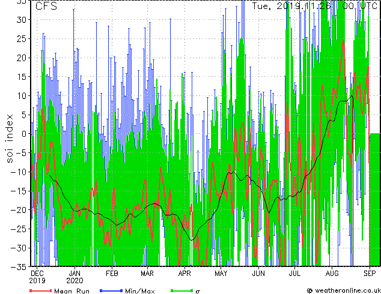Viewport: 381px width, 294px height.
Task: Select the JAN 2020 axis label
Action: coord(75,277)
